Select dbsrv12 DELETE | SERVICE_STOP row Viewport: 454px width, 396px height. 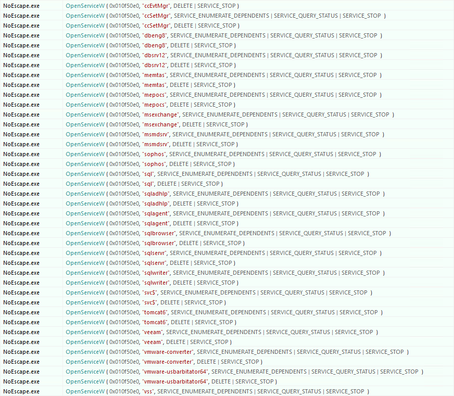click(x=227, y=65)
